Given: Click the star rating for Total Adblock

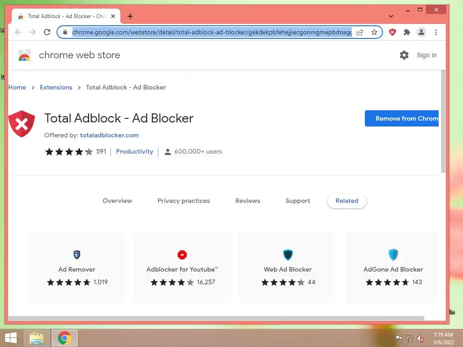Looking at the screenshot, I should pyautogui.click(x=69, y=152).
